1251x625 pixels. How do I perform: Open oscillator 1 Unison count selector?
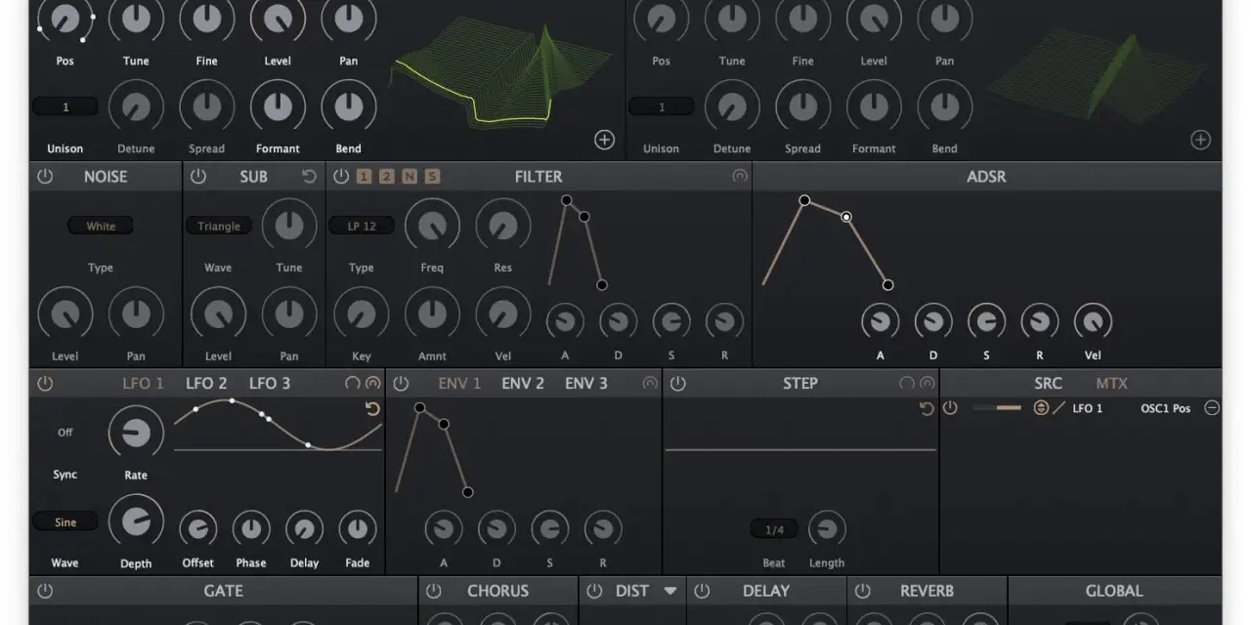(x=65, y=106)
